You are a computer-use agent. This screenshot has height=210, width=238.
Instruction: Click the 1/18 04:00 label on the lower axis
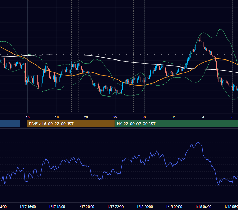(203, 206)
